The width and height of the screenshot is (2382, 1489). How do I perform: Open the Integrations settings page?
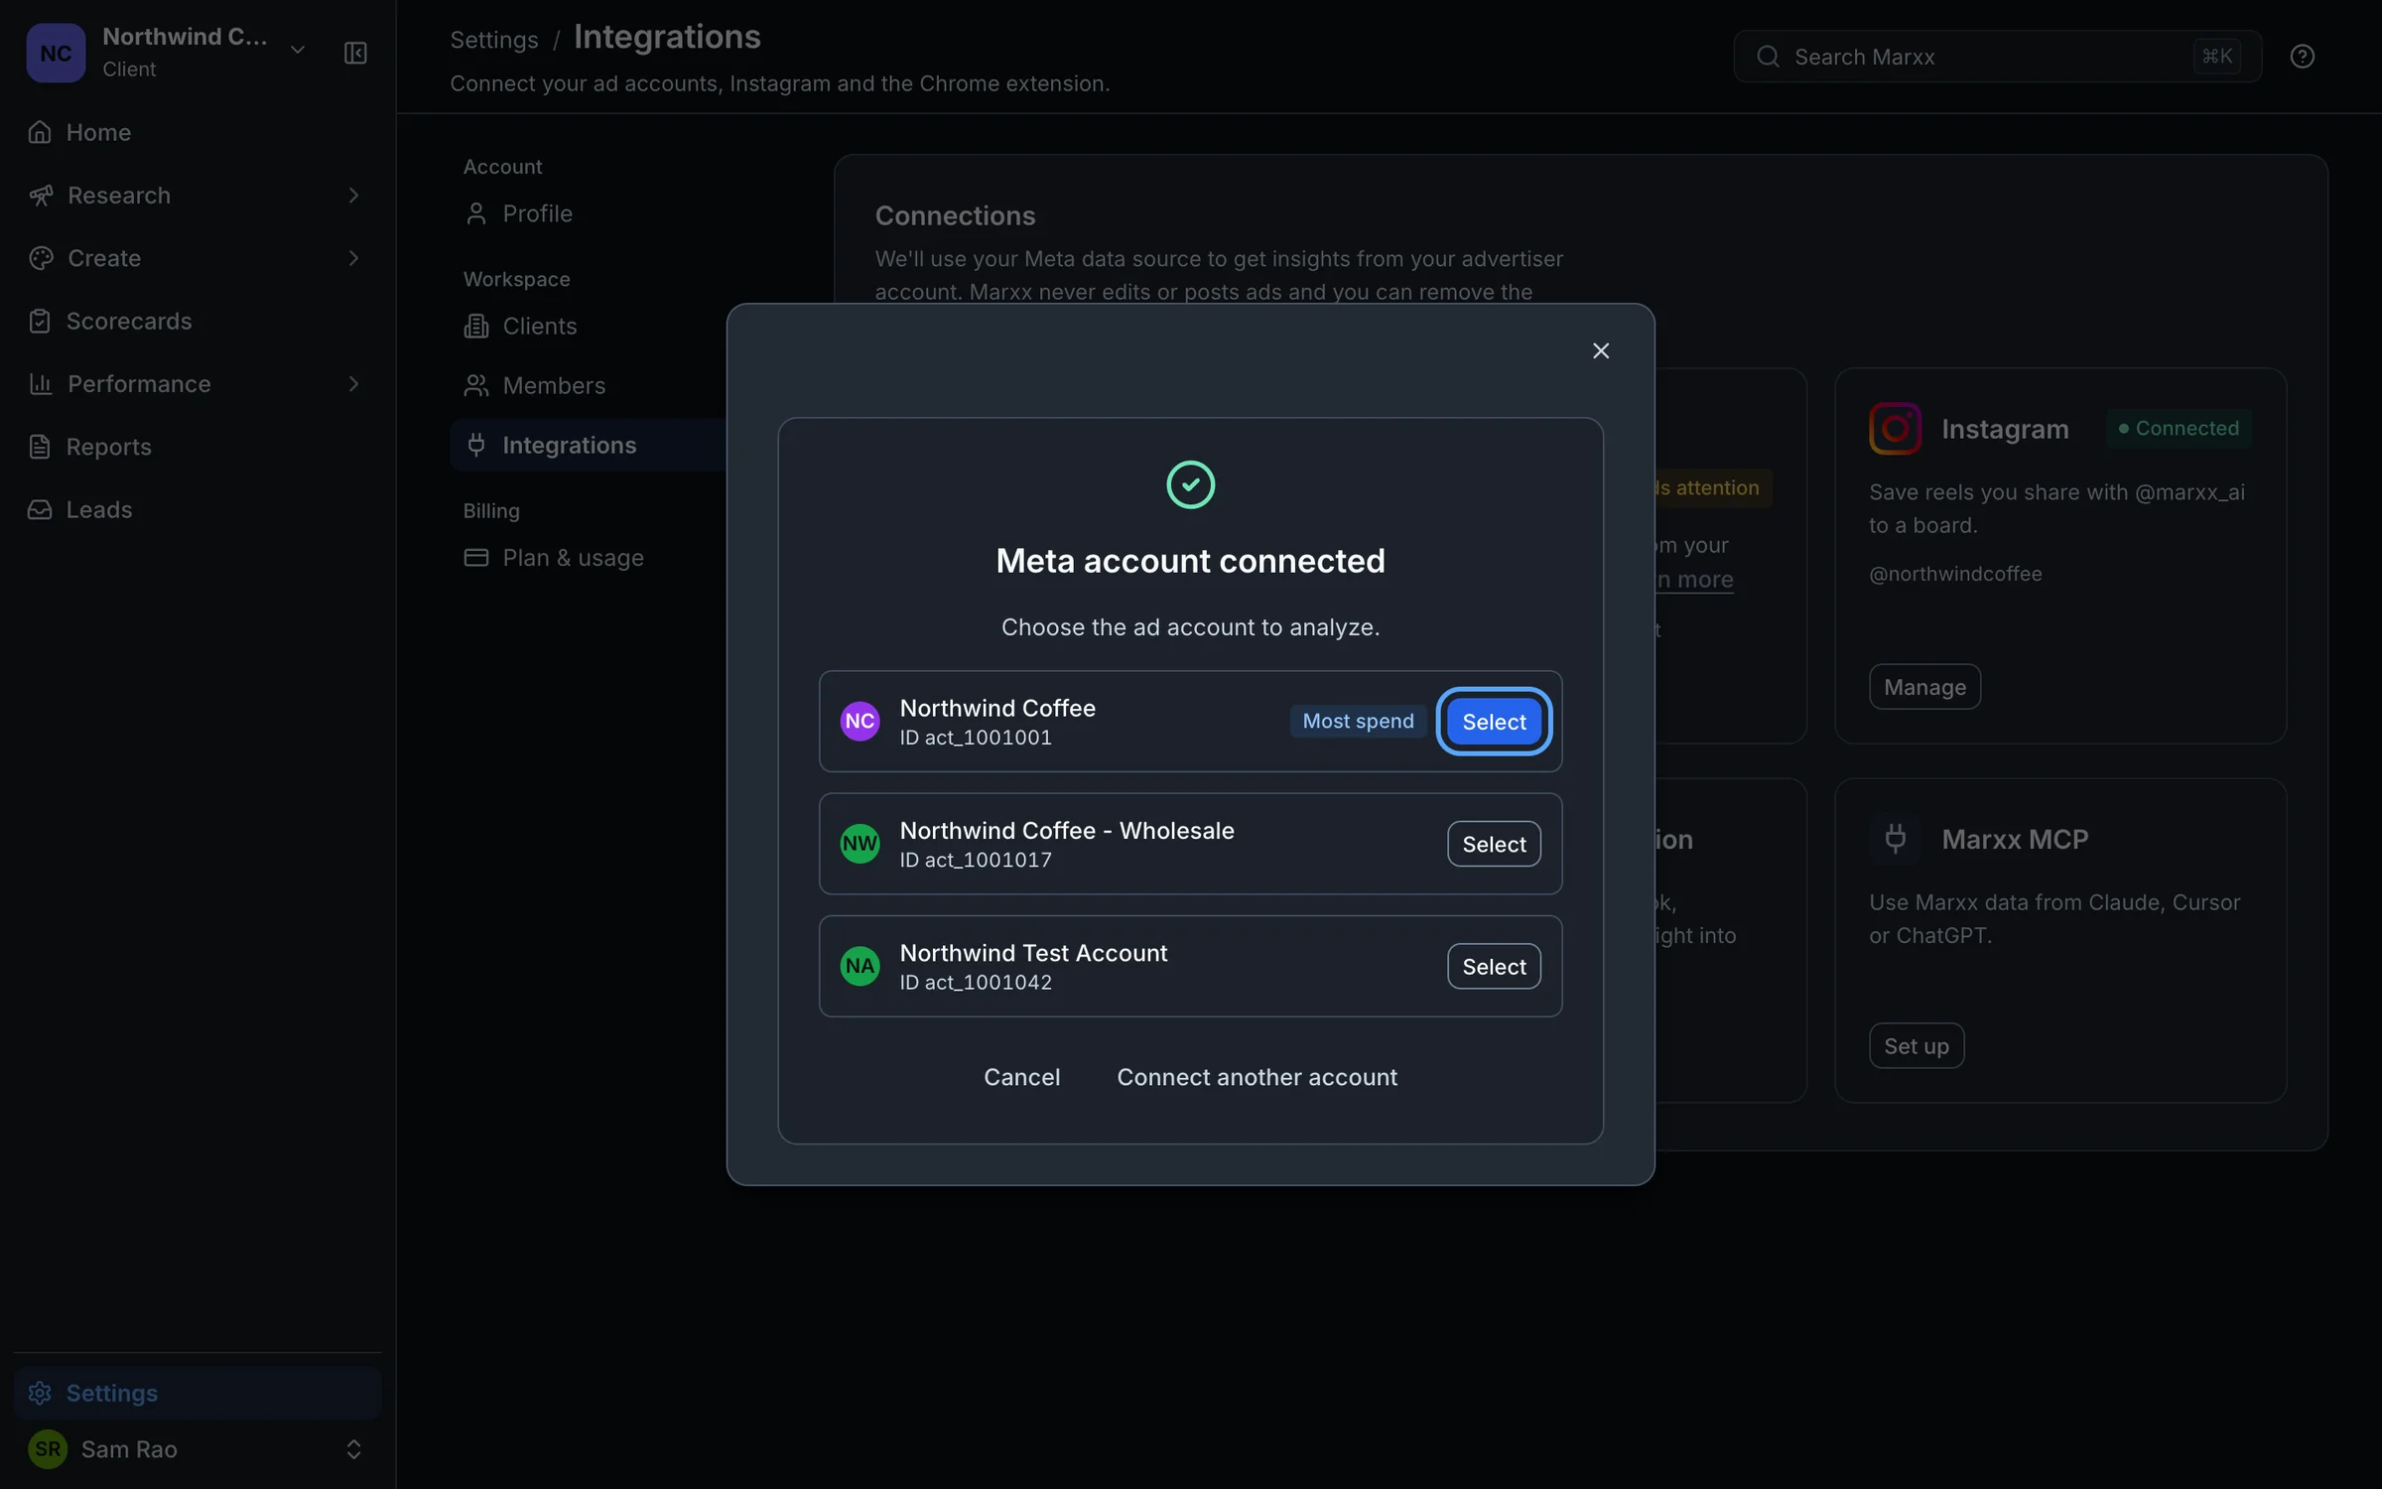click(589, 445)
